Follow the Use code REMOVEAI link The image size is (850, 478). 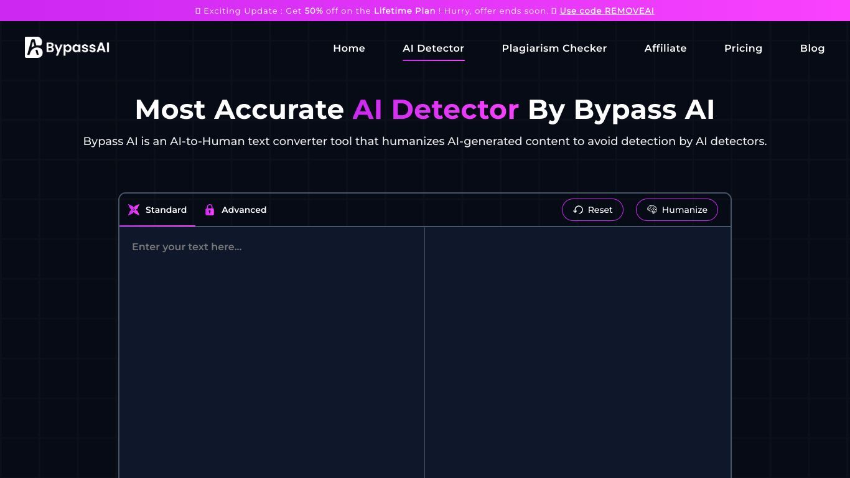[x=607, y=11]
